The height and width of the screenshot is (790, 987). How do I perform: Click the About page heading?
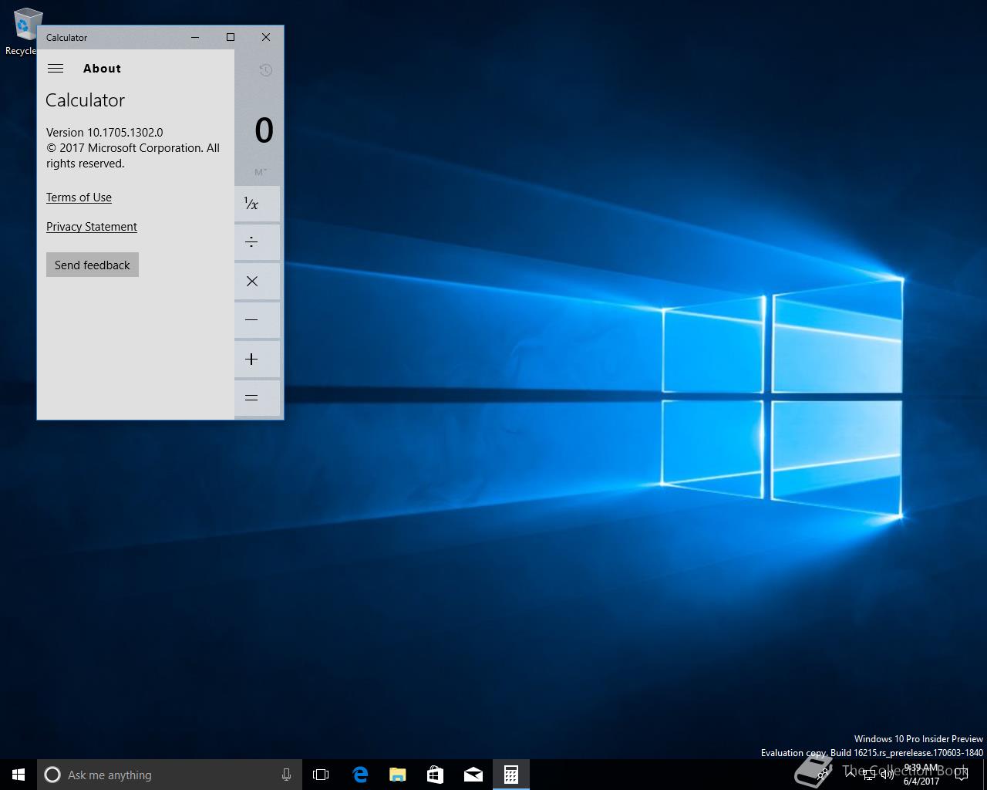pos(102,69)
